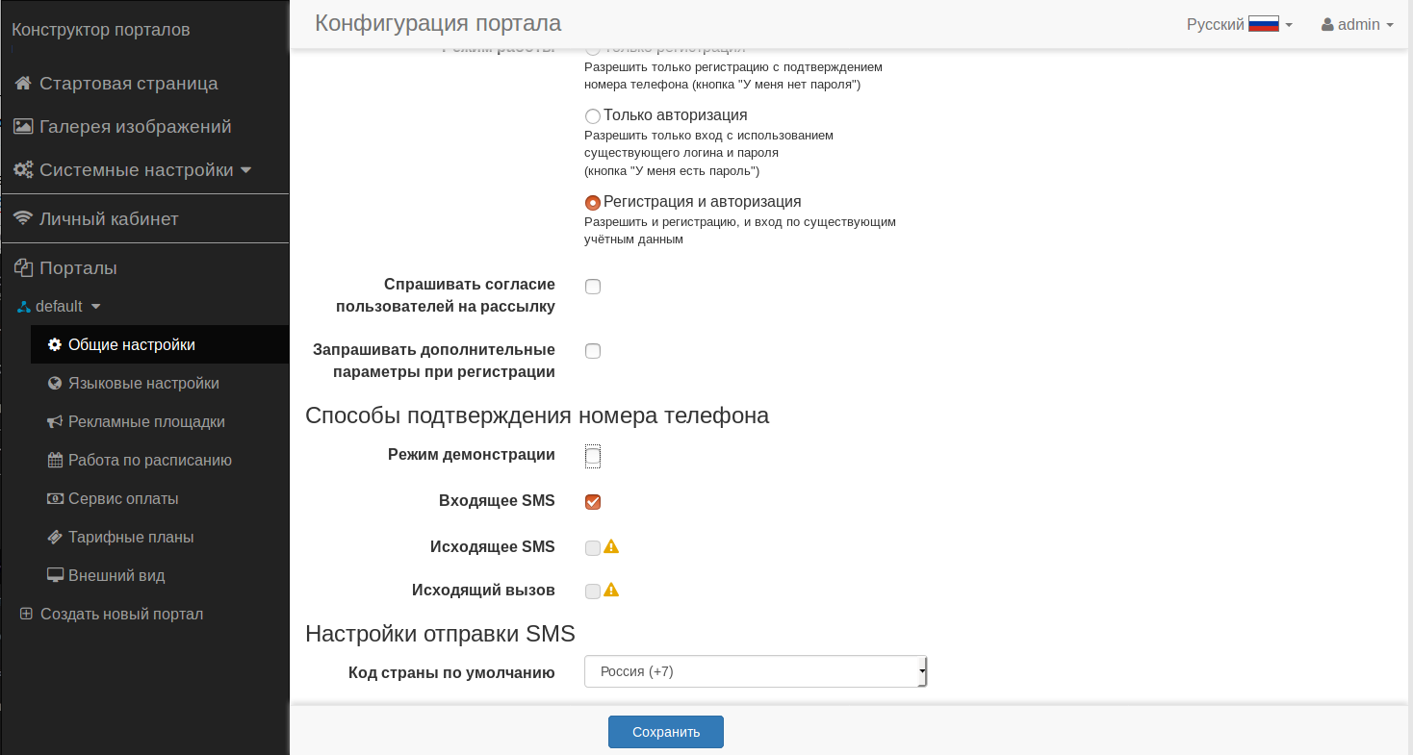Enable the Режим демонстрации checkbox
Viewport: 1413px width, 755px height.
(593, 456)
